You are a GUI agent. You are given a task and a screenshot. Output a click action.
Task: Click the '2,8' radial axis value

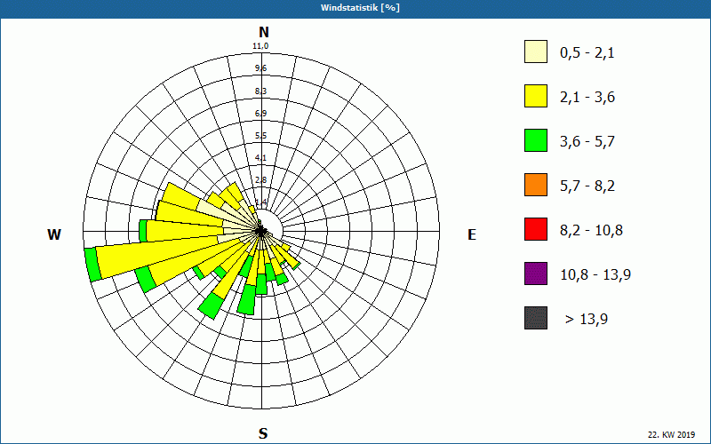[x=260, y=180]
